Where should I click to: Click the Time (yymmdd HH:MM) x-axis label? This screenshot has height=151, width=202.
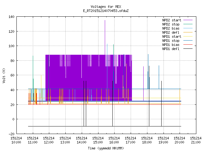point(106,148)
